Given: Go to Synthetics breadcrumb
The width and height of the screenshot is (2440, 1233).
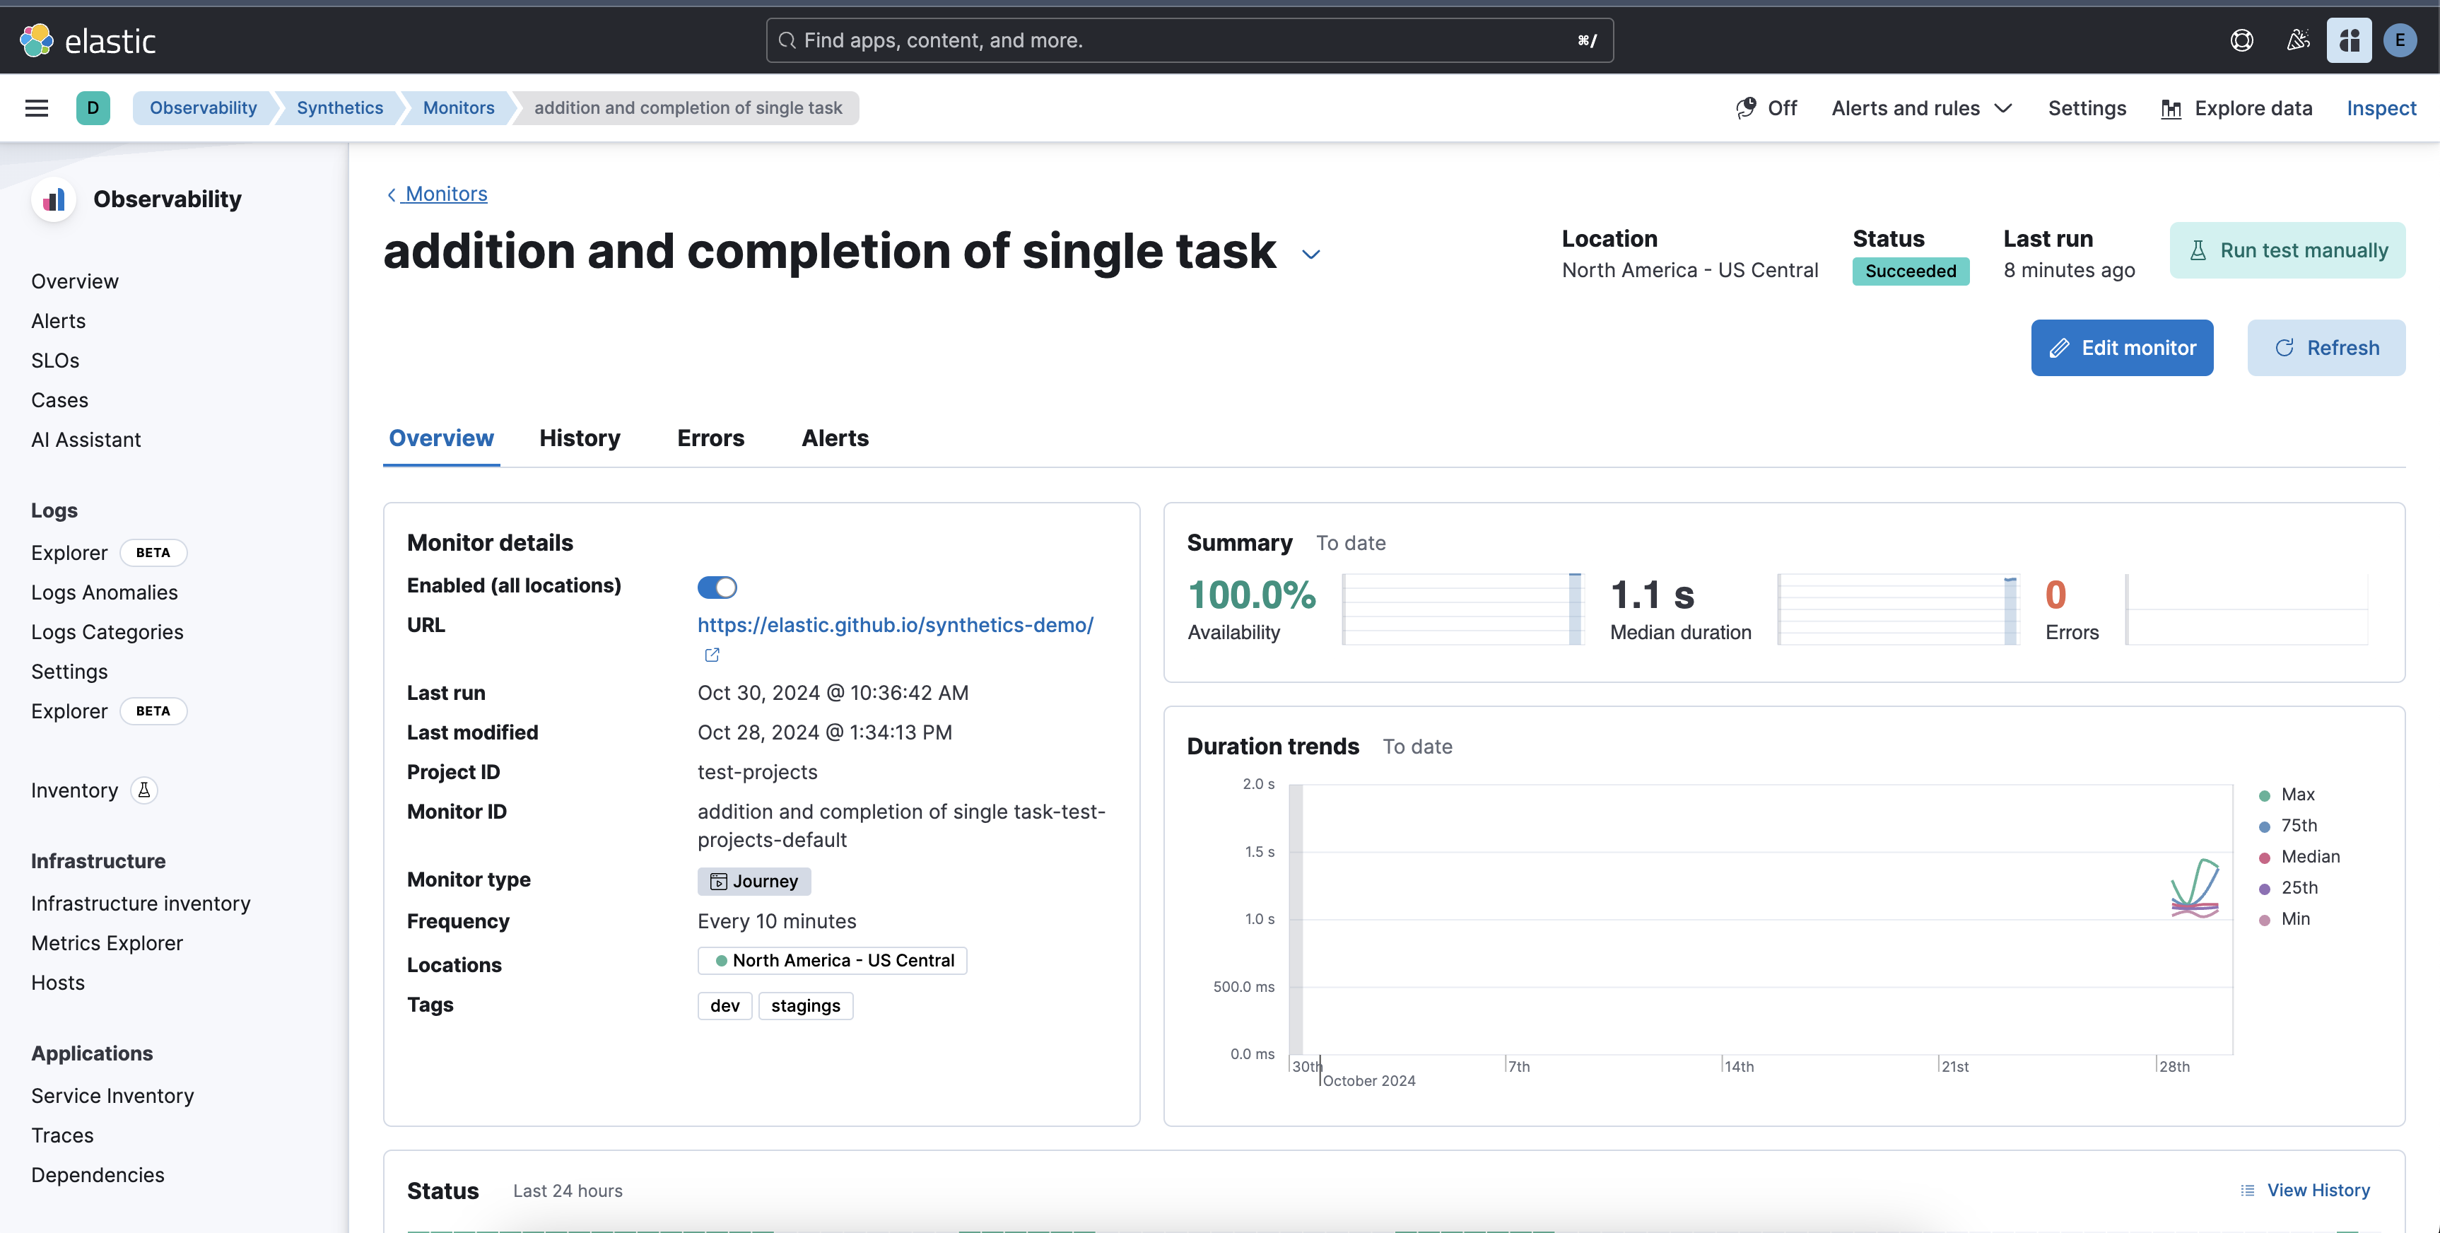Looking at the screenshot, I should coord(339,108).
